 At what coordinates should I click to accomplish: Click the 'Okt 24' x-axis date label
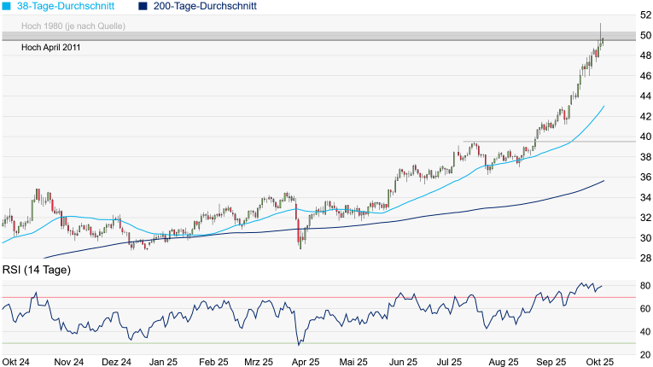17,362
